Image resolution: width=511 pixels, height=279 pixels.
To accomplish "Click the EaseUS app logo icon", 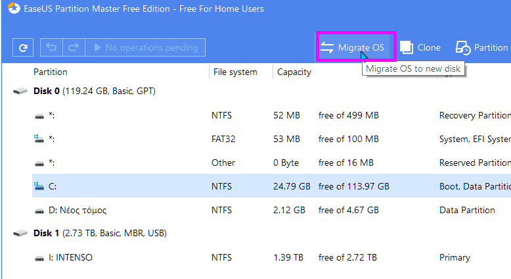I will (x=14, y=8).
